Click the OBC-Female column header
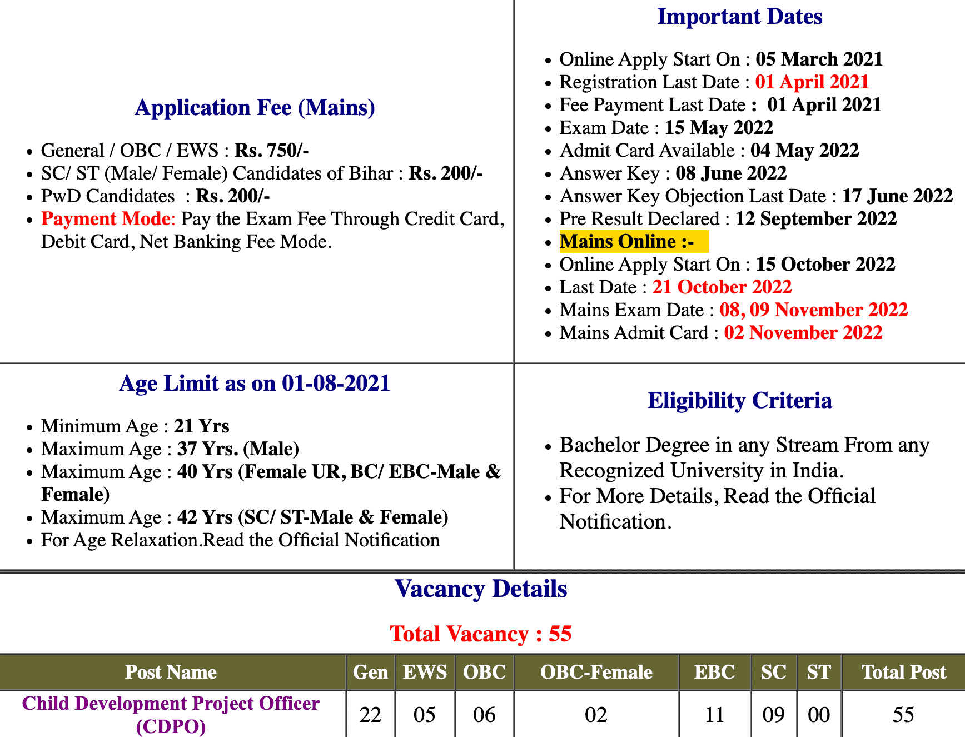 click(596, 673)
